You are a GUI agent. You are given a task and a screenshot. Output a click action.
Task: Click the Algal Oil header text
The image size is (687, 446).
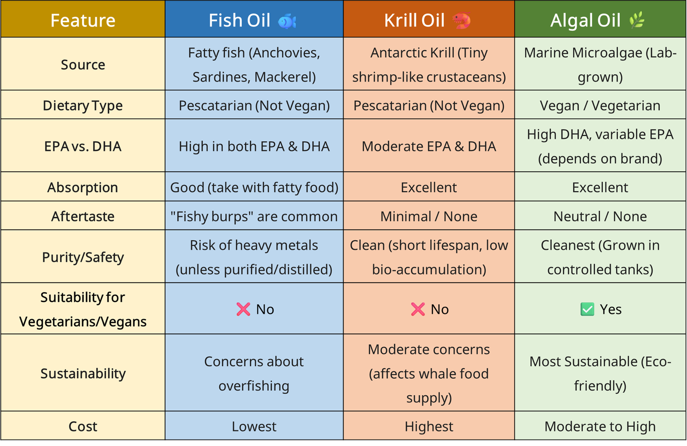coord(585,21)
